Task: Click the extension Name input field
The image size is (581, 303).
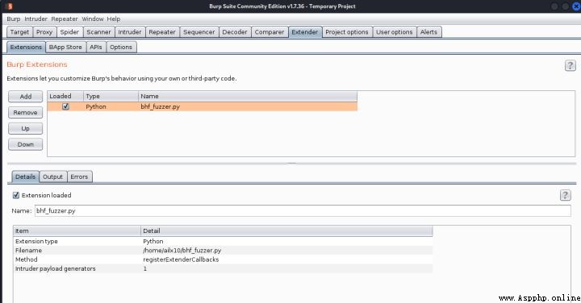Action: (x=303, y=211)
